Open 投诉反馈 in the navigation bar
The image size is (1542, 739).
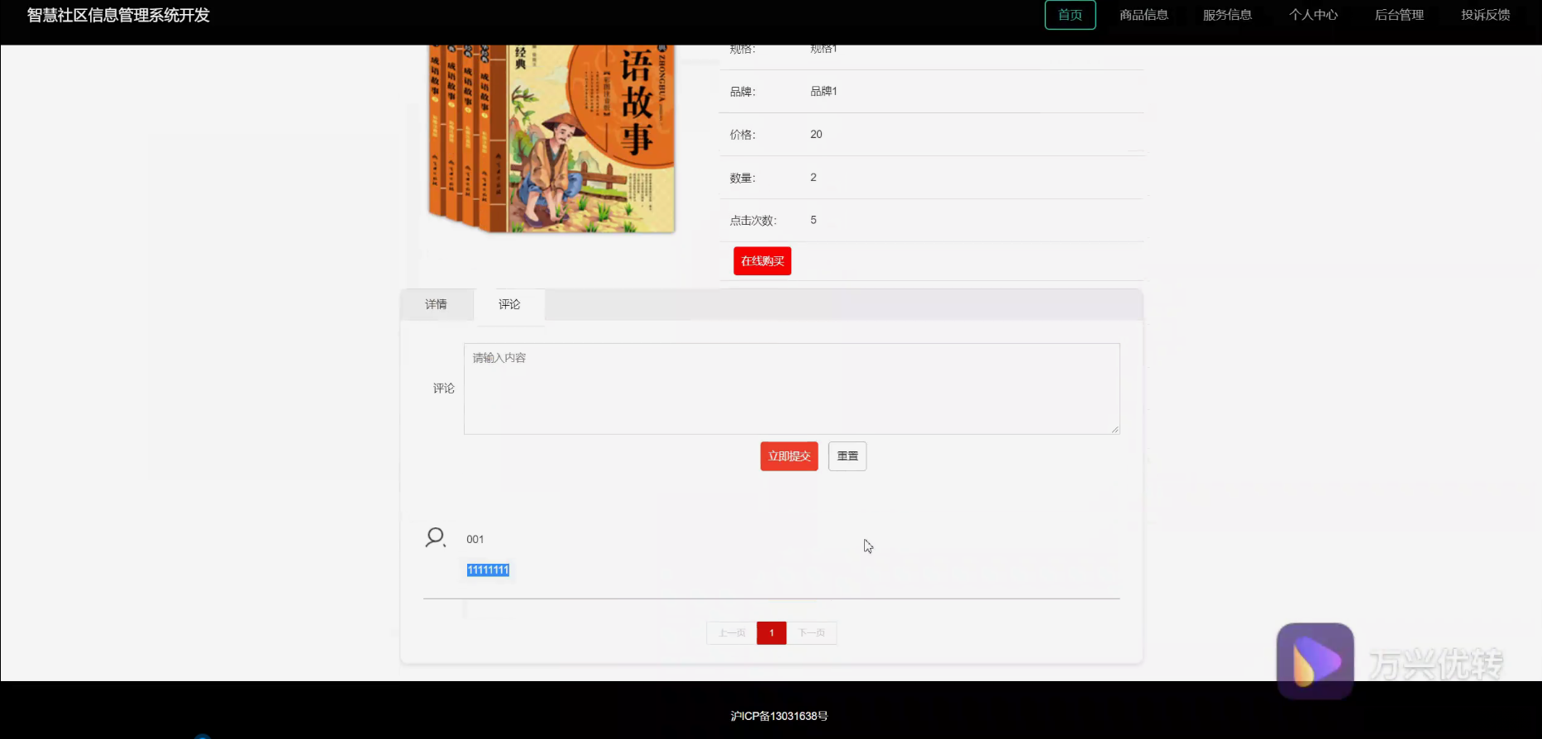1485,15
